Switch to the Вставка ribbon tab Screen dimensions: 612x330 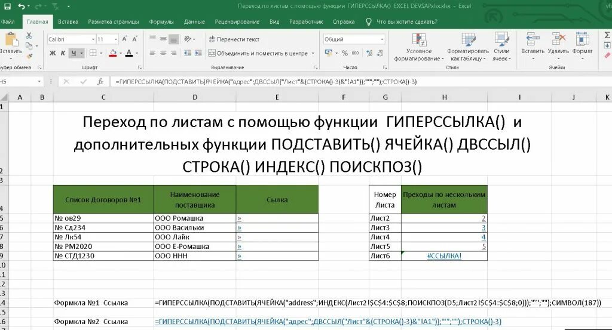[x=68, y=22]
